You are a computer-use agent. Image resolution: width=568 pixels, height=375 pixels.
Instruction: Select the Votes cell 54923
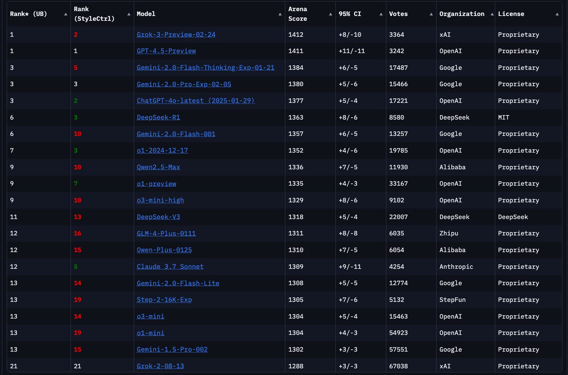399,333
